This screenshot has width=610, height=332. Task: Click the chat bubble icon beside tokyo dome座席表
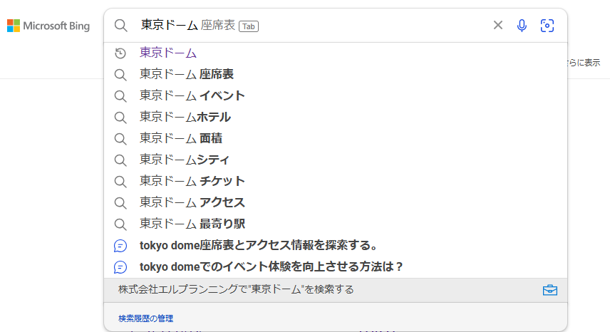120,246
